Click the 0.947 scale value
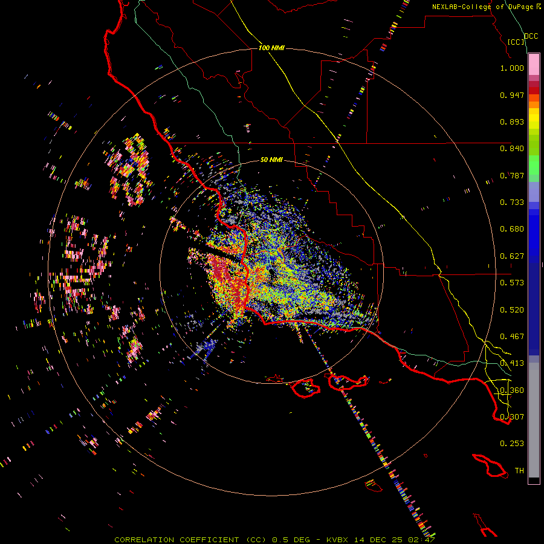544x544 pixels. coord(512,95)
